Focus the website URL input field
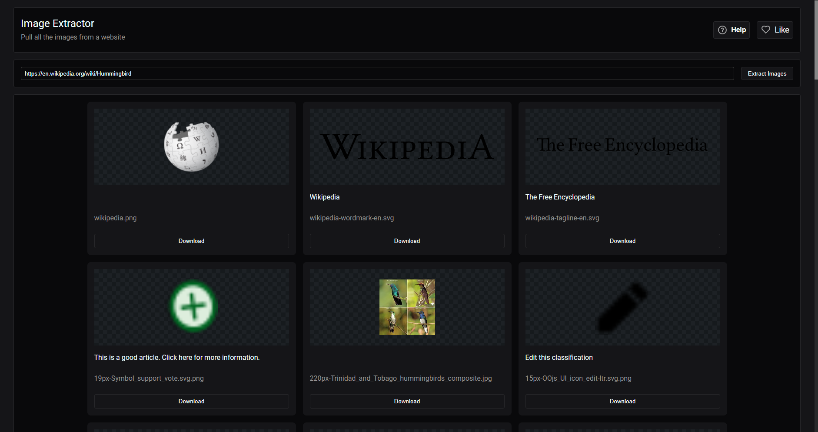Image resolution: width=818 pixels, height=432 pixels. pyautogui.click(x=377, y=73)
